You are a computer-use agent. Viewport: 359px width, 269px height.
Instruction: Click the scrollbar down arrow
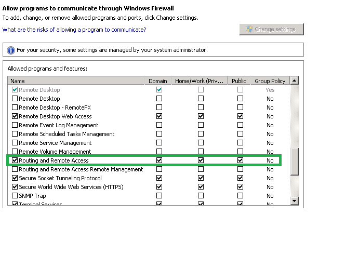click(x=295, y=201)
